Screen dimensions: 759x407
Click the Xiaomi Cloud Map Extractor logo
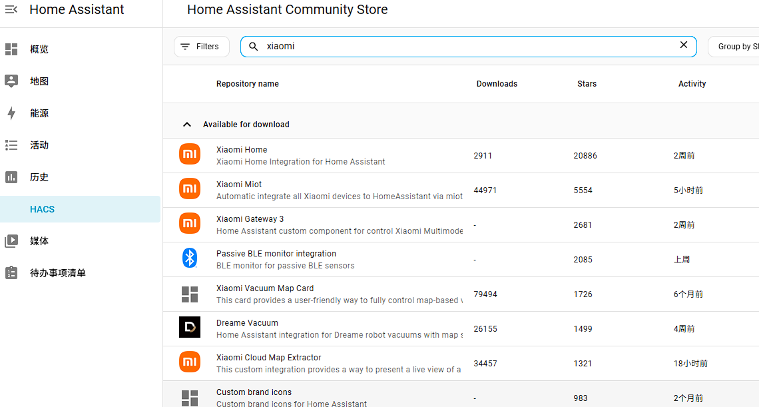[x=190, y=362]
